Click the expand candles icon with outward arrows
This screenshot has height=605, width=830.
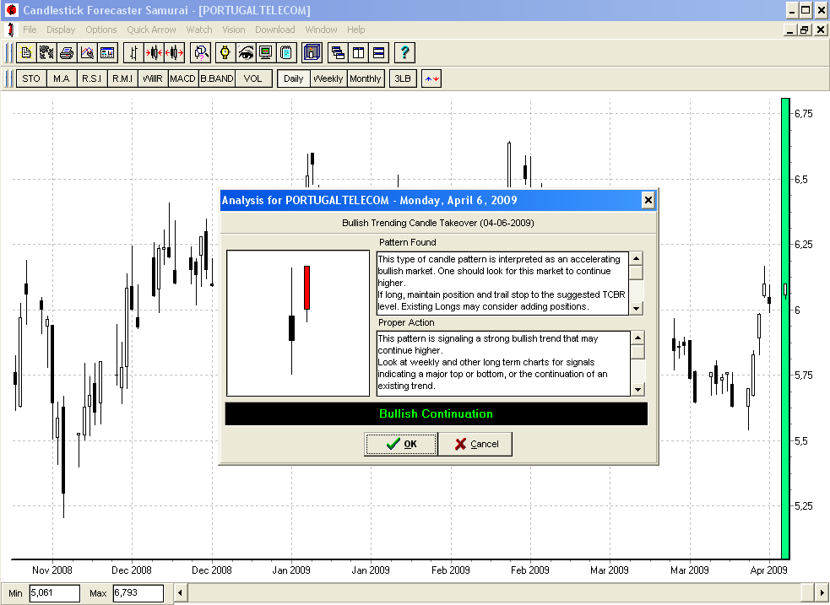coord(174,52)
